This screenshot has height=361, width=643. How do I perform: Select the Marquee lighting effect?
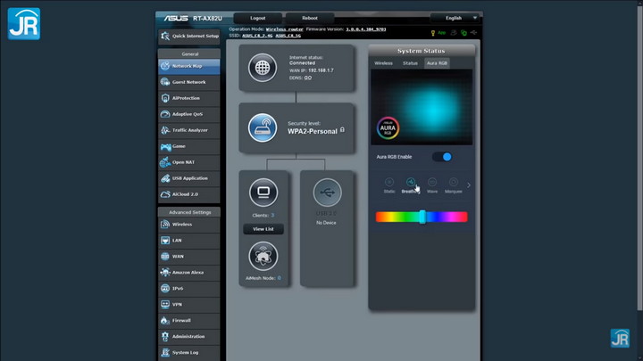click(454, 185)
